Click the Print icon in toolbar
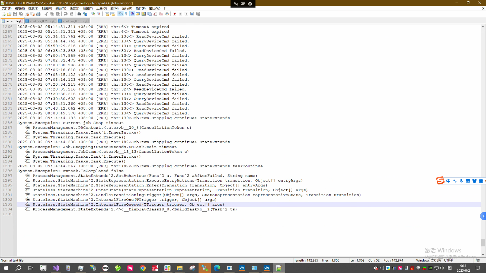 pos(39,14)
